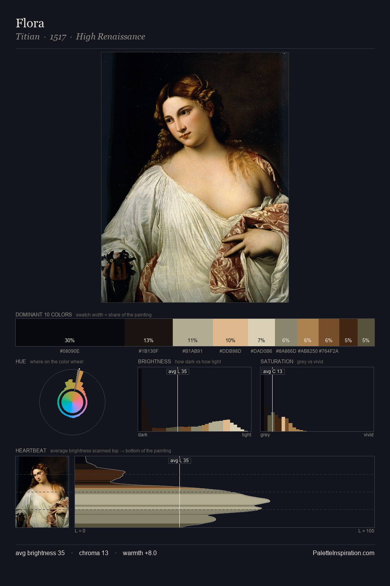
Task: Select the 13% dark brown #1B130F swatch
Action: (x=149, y=332)
